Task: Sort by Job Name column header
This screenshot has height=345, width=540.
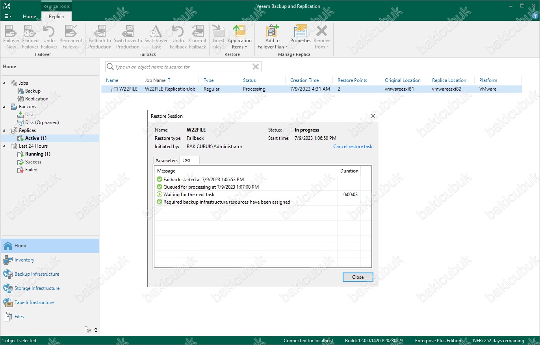Action: pos(155,80)
